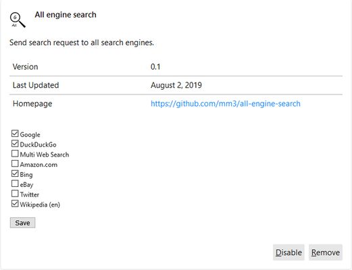Save the search engine selection
The image size is (352, 270).
coord(22,223)
